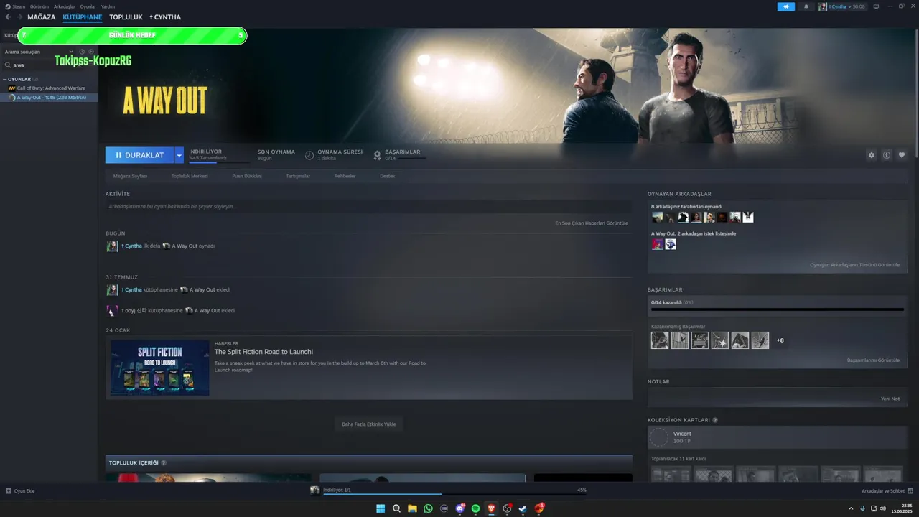Expand the Arama sonuçları dropdown
The width and height of the screenshot is (919, 517).
pos(71,52)
